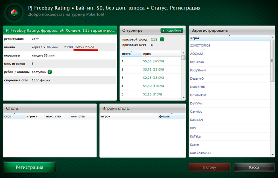Click the PokerJob spade logo icon
Image resolution: width=278 pixels, height=178 pixels.
tap(14, 13)
